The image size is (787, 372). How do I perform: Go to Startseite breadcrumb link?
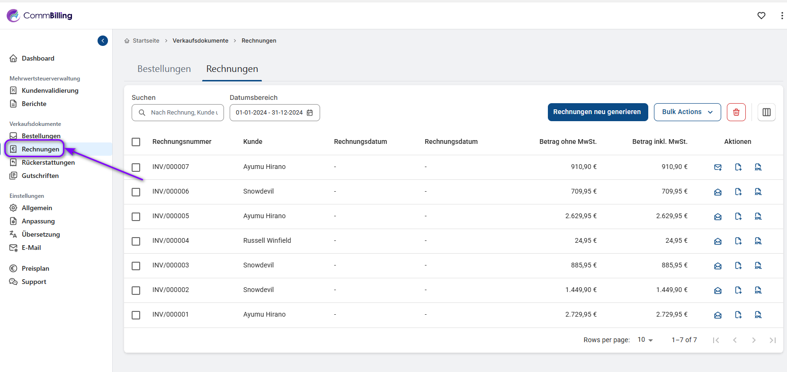pos(146,41)
